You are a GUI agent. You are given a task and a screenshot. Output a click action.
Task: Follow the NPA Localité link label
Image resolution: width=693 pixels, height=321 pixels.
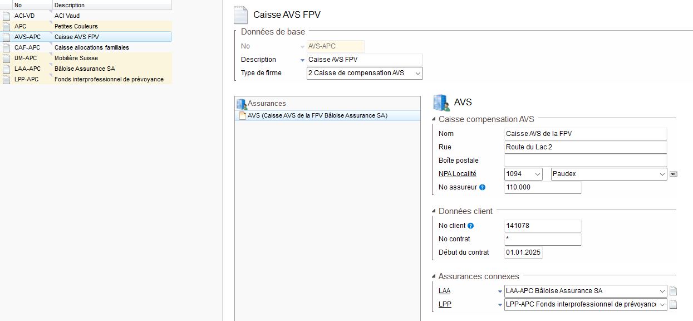[x=458, y=174]
